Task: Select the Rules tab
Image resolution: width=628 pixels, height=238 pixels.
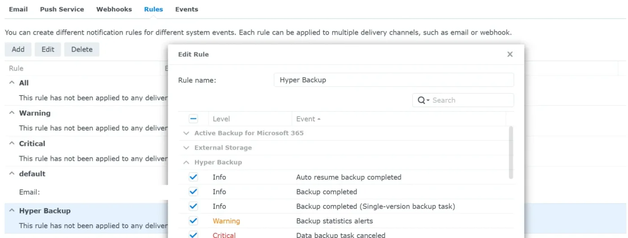Action: [153, 9]
